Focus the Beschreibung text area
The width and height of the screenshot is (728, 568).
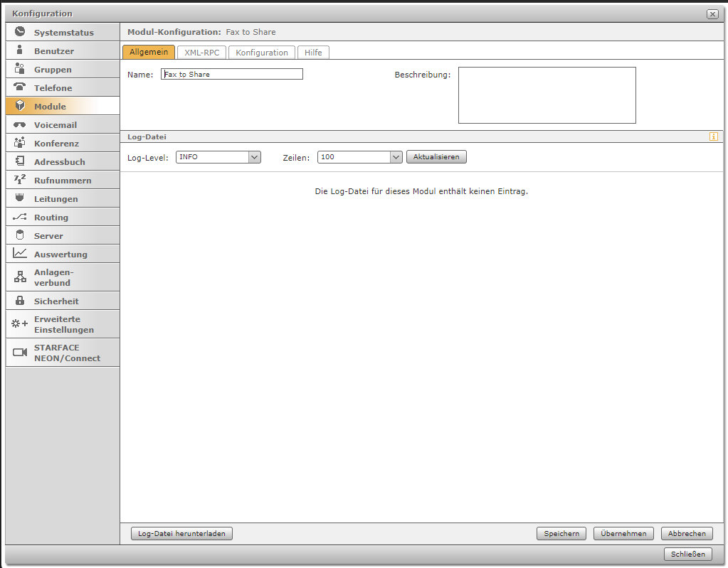pos(547,95)
